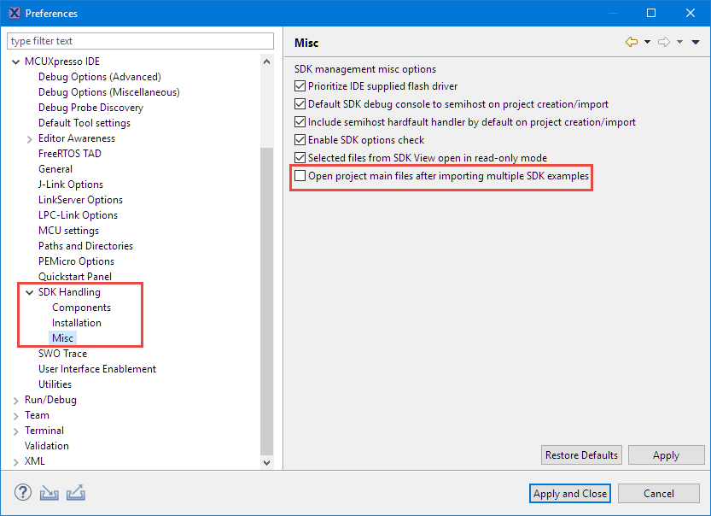Click Apply and Close
This screenshot has width=711, height=516.
569,493
